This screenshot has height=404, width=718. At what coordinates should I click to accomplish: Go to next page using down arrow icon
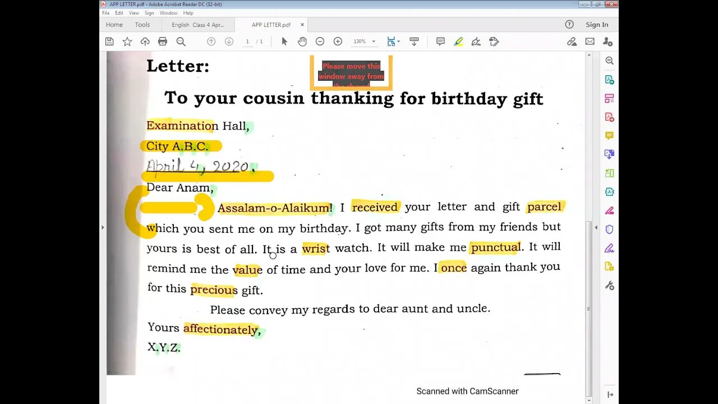tap(229, 42)
